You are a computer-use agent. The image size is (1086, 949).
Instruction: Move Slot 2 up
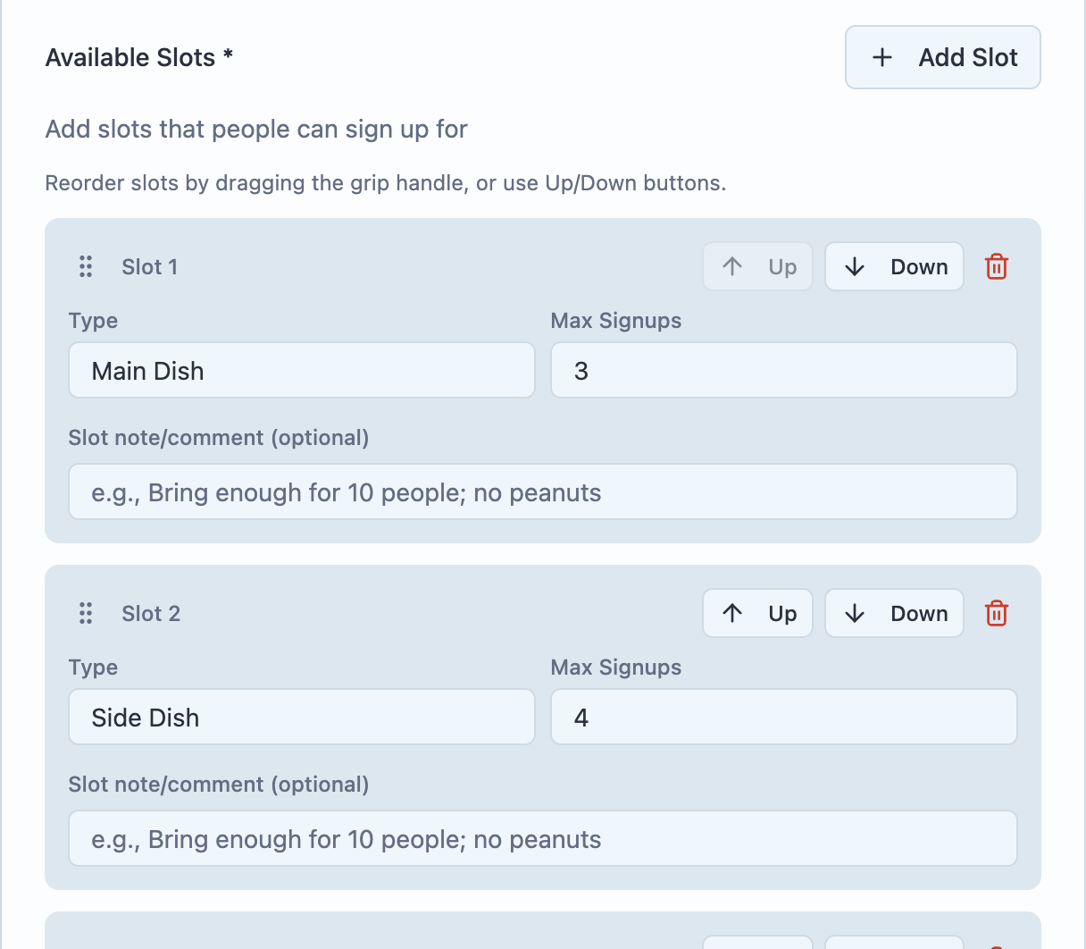pyautogui.click(x=757, y=613)
